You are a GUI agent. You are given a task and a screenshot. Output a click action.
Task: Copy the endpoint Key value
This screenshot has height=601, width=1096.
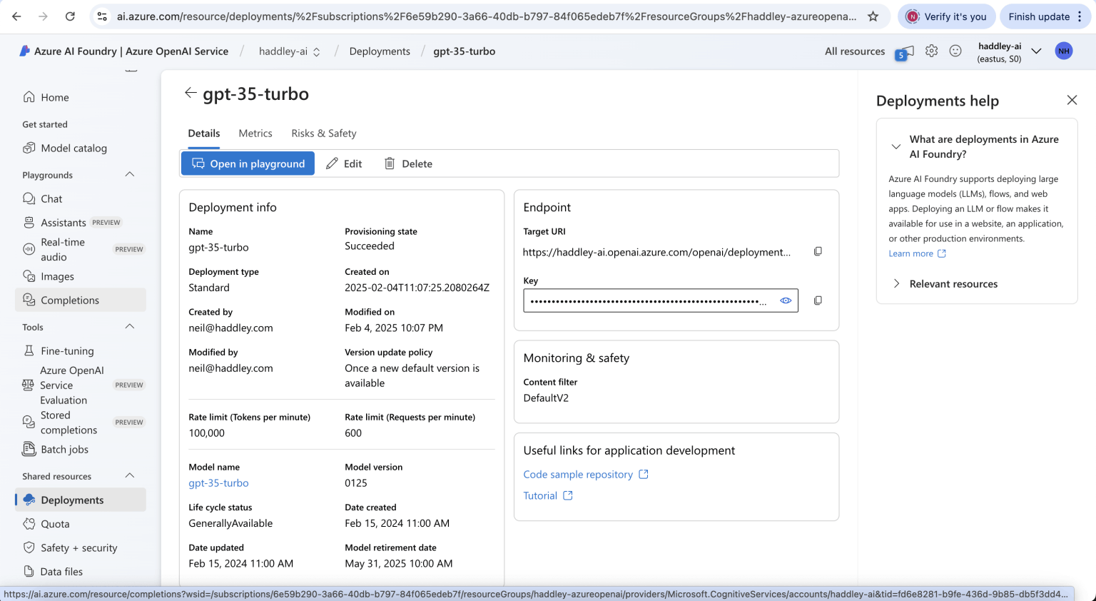click(818, 300)
